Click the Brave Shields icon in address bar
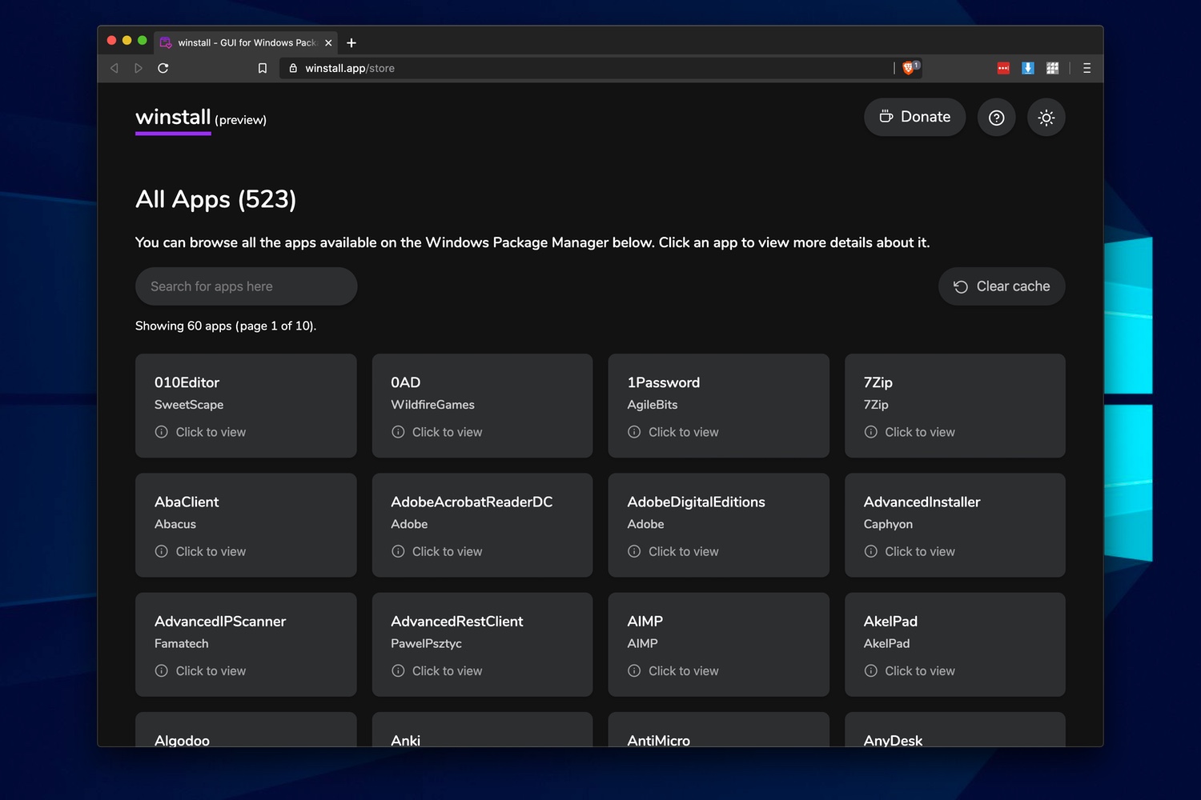Screen dimensions: 1201x800 click(x=908, y=68)
